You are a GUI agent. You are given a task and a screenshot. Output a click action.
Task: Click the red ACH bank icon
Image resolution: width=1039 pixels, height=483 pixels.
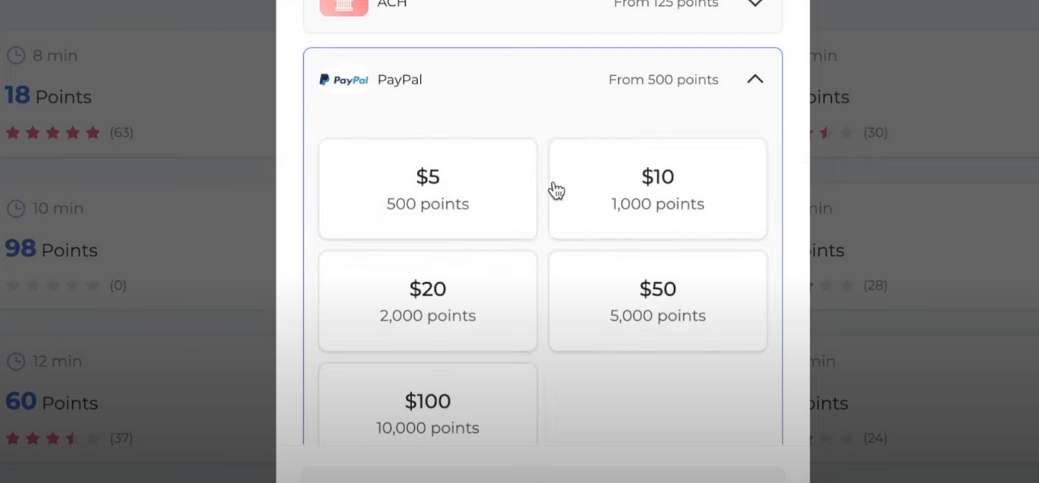(344, 6)
